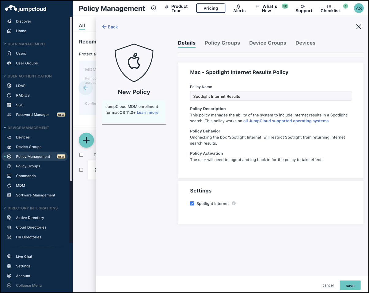369x293 pixels.
Task: Collapse the USER MANAGEMENT section
Action: (6, 44)
